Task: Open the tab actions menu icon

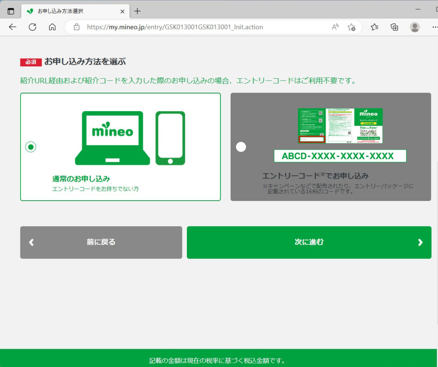Action: 11,11
